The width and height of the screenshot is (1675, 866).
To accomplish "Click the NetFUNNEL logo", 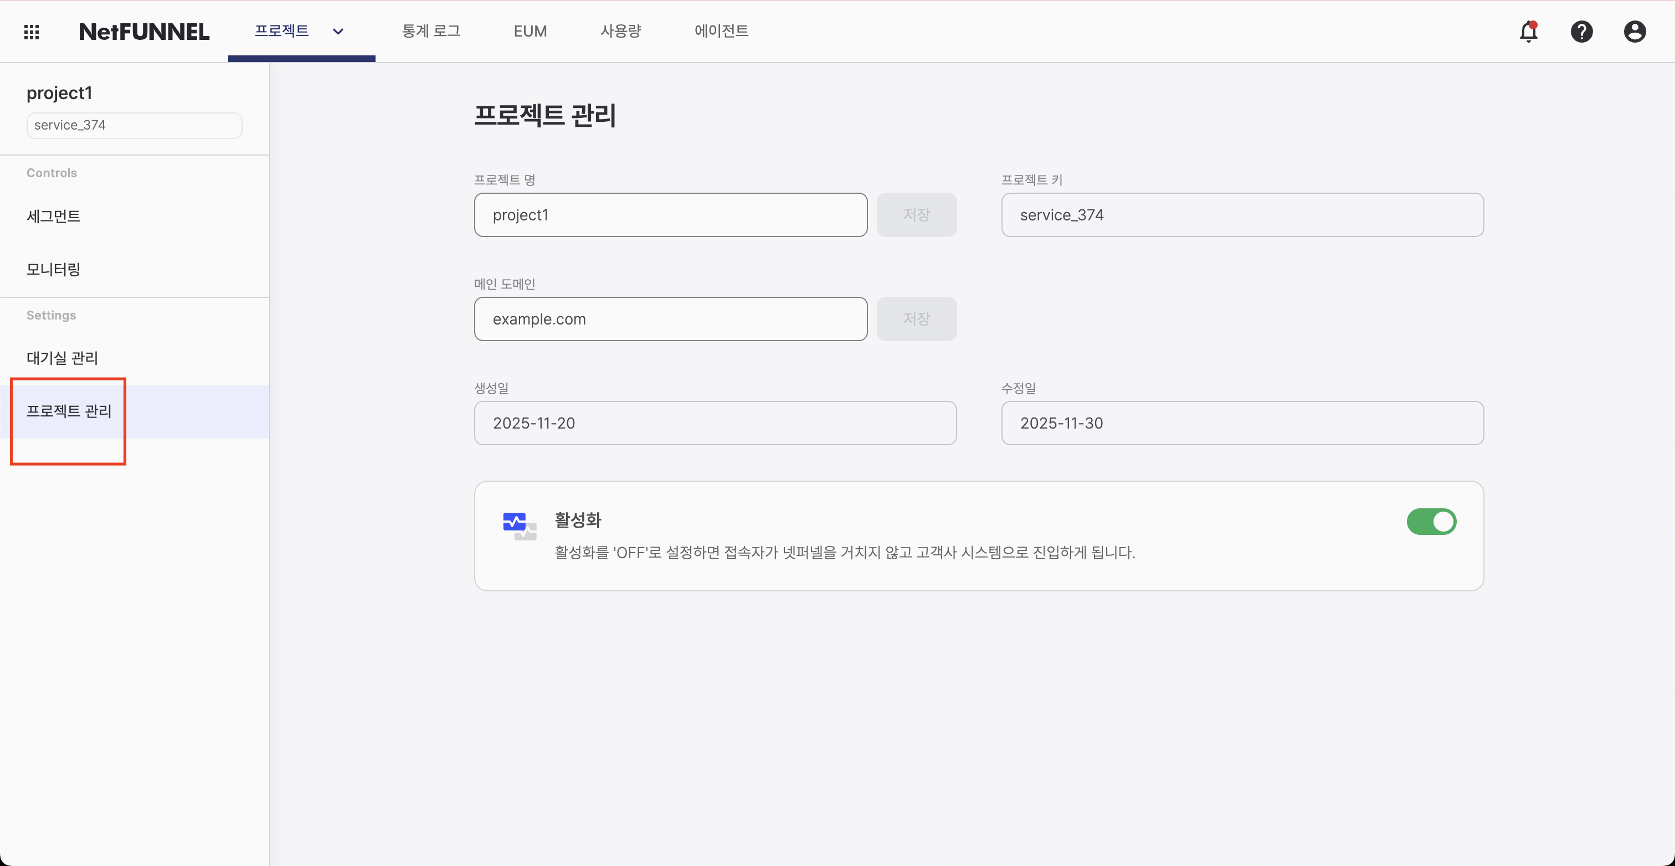I will pos(143,31).
